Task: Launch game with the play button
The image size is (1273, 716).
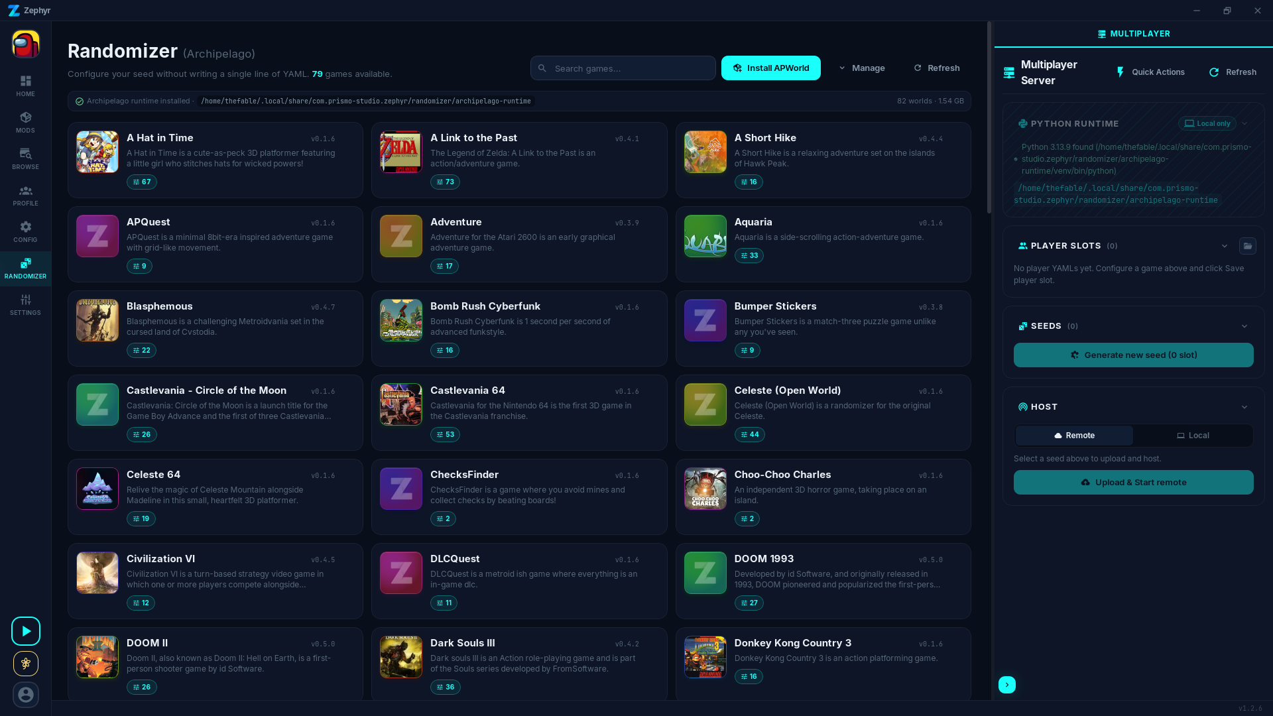Action: (x=26, y=631)
